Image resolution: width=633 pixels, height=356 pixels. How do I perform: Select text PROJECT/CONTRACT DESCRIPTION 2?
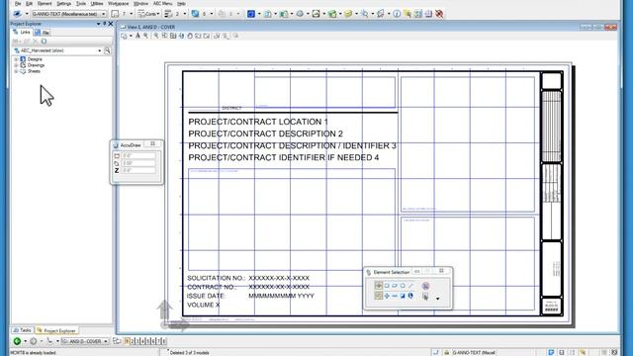[266, 133]
